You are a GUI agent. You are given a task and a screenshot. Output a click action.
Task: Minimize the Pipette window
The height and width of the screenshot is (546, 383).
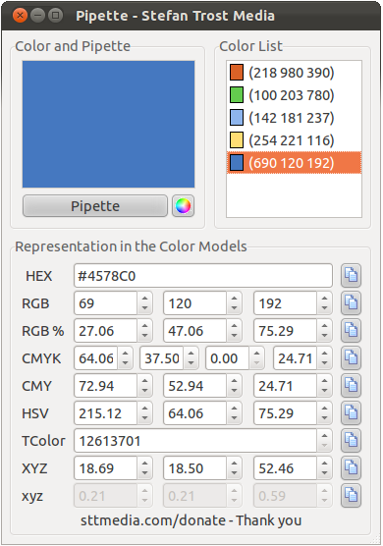click(37, 16)
